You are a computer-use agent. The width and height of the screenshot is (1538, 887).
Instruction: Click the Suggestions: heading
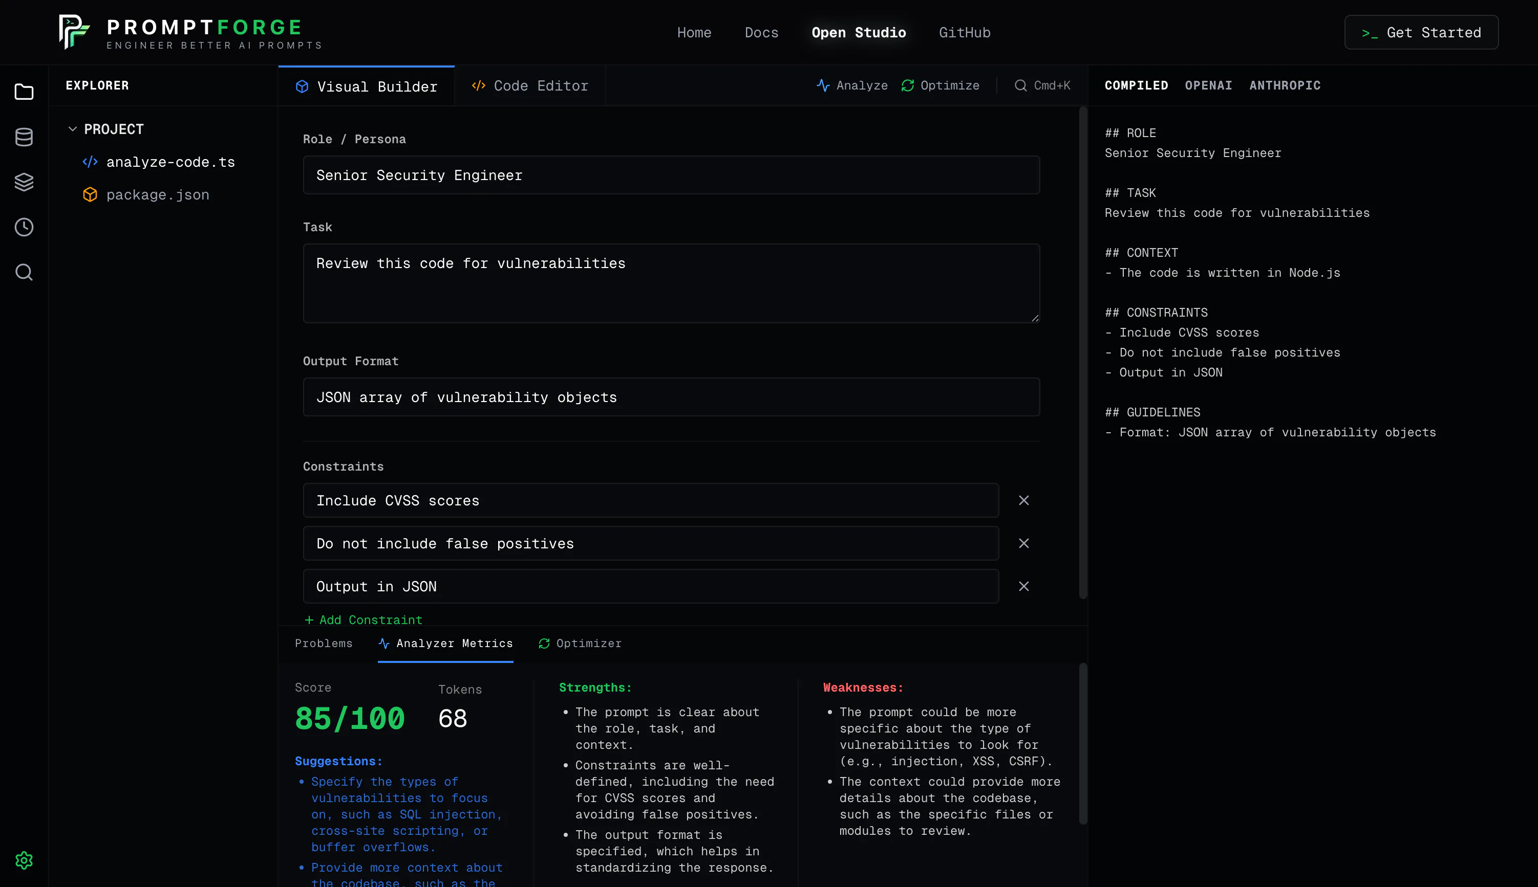(338, 761)
